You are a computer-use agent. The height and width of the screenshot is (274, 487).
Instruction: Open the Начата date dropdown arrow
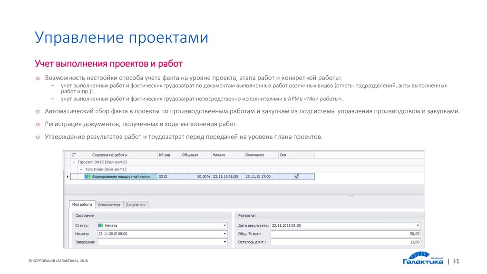point(225,234)
